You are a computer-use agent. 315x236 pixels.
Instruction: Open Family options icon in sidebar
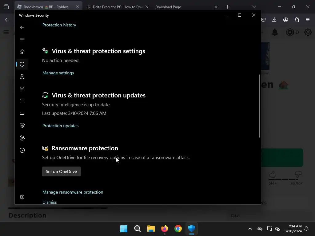(22, 138)
